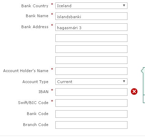Click the green tooltip callout at right edge

point(143,85)
